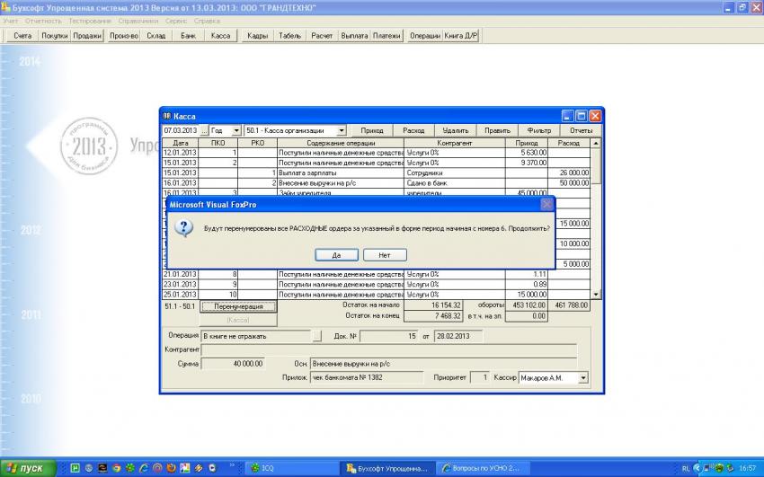Click the Книга Д/Р toolbar button
Screen dimensions: 764x477
pyautogui.click(x=462, y=36)
